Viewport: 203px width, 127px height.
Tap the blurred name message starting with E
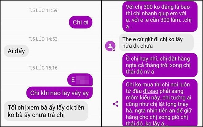80,80
